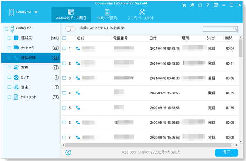Click the 180 count badge for 連絡先
246x161 pixels.
pyautogui.click(x=55, y=38)
